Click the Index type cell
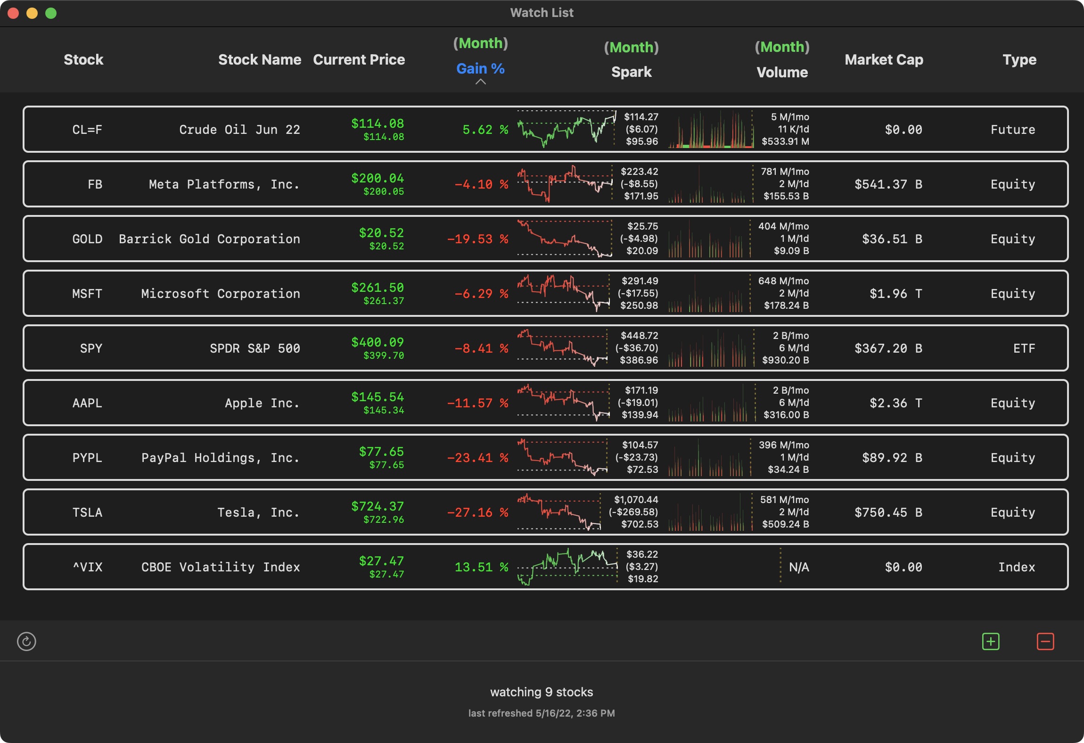1084x743 pixels. (x=1017, y=567)
